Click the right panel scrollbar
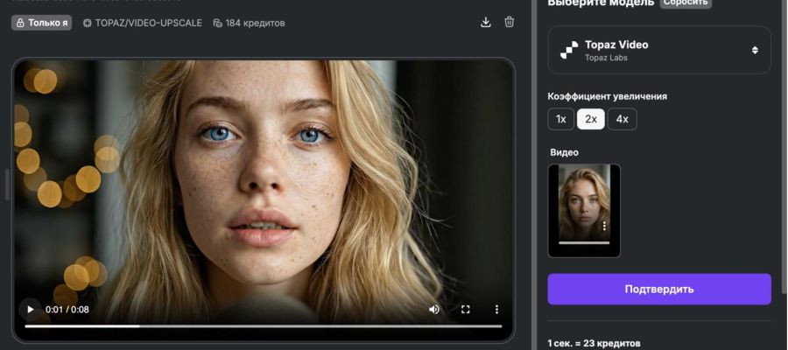 pos(785,145)
